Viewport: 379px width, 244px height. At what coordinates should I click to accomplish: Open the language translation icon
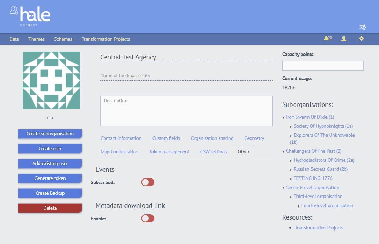pos(362,27)
